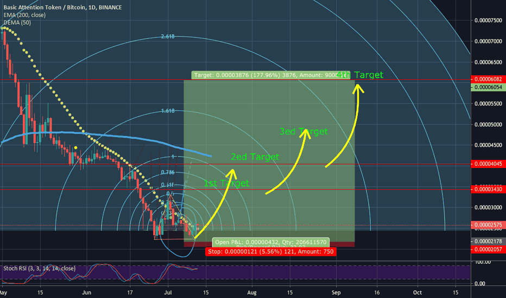Click the red 0.00004045 price label
The width and height of the screenshot is (506, 298).
click(488, 164)
